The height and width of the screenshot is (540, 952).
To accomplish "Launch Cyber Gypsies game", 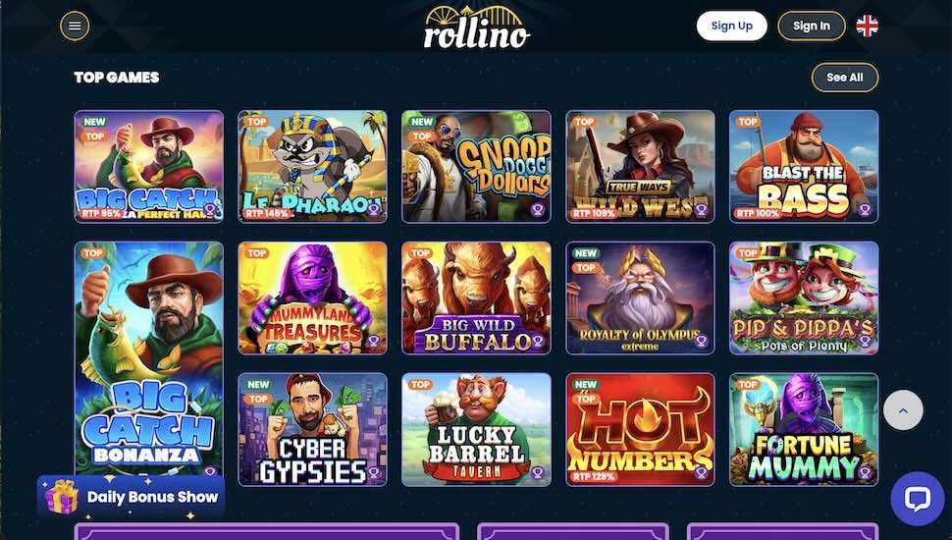I will click(x=313, y=429).
